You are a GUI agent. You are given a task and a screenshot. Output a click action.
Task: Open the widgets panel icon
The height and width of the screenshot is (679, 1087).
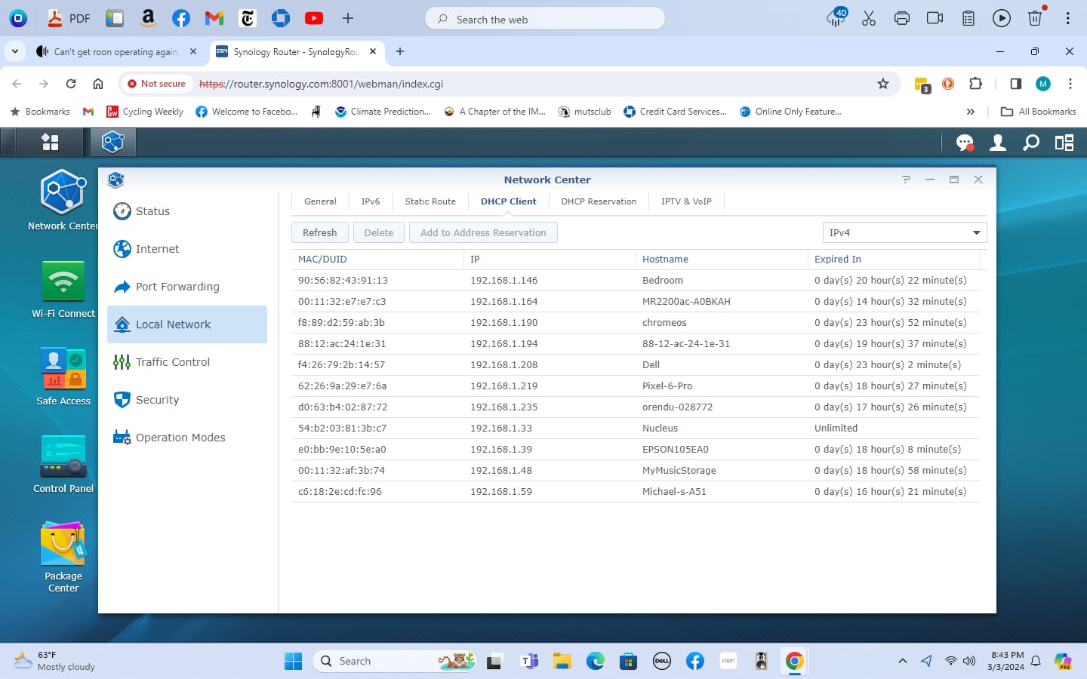(x=1064, y=143)
